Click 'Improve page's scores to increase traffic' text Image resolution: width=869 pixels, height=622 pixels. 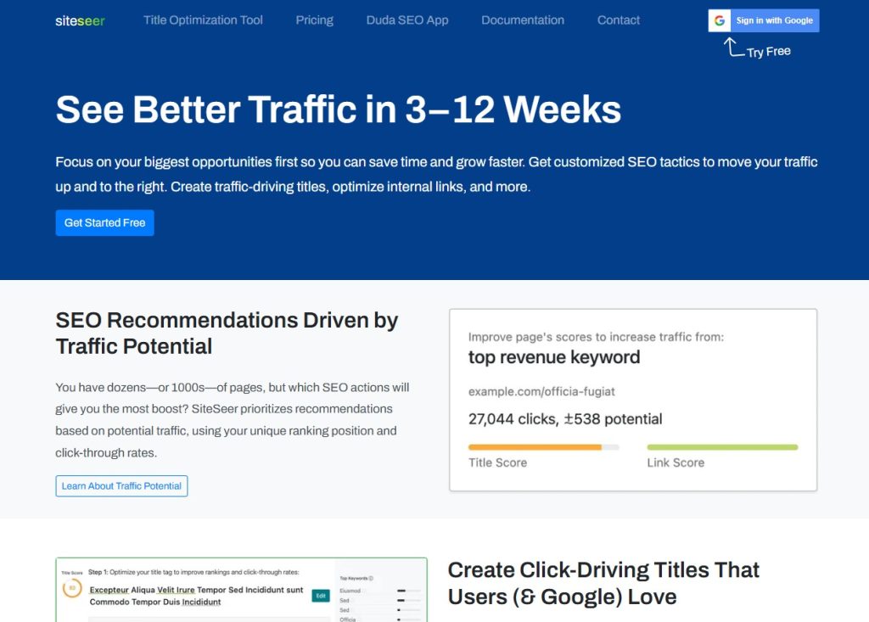(596, 337)
